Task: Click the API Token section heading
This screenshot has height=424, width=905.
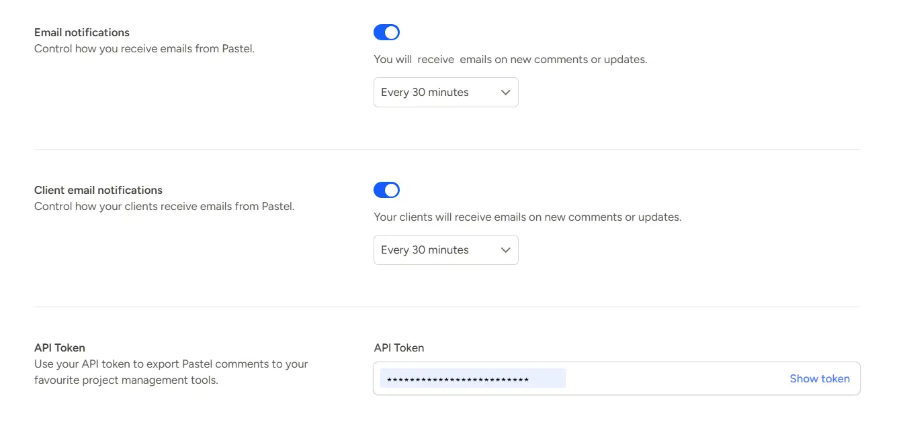Action: pyautogui.click(x=59, y=347)
